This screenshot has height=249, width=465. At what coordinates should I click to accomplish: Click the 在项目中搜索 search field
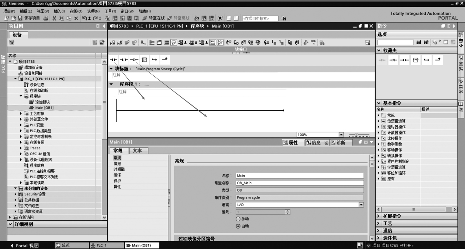(x=260, y=18)
